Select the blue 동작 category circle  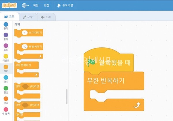(6, 25)
